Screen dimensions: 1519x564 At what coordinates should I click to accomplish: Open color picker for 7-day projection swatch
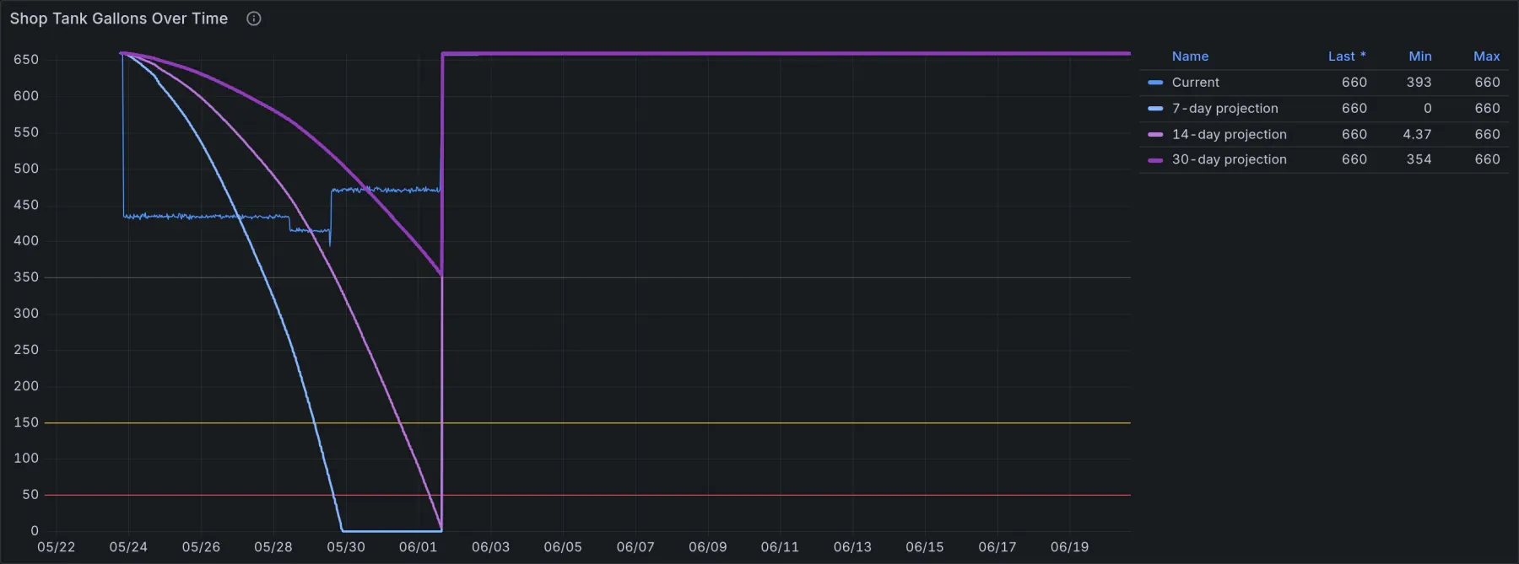tap(1155, 109)
